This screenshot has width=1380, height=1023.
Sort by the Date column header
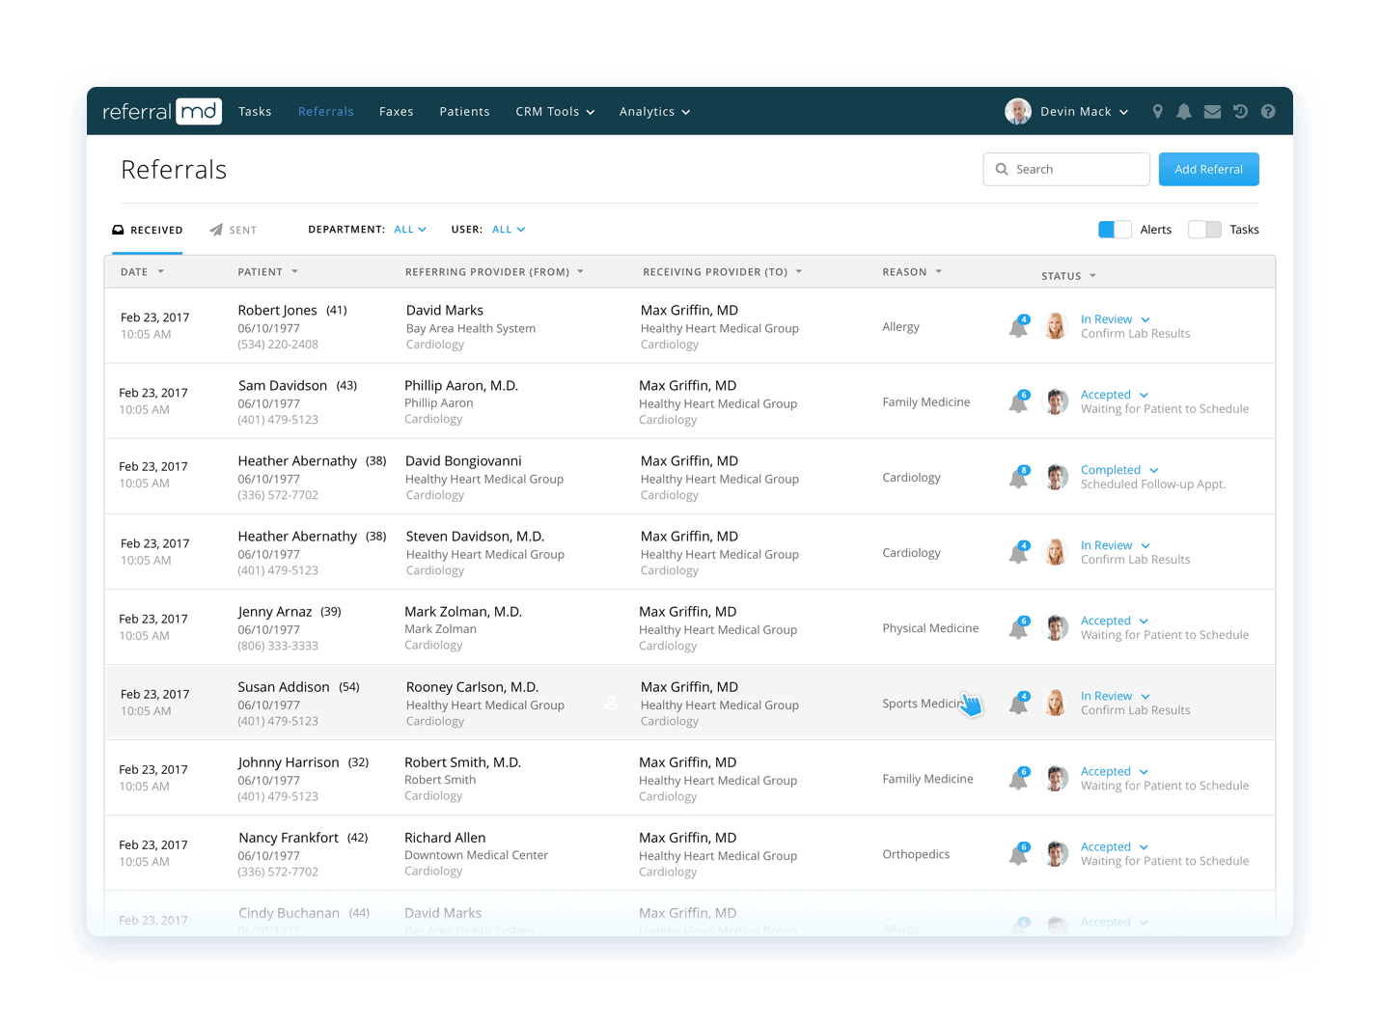[x=142, y=272]
